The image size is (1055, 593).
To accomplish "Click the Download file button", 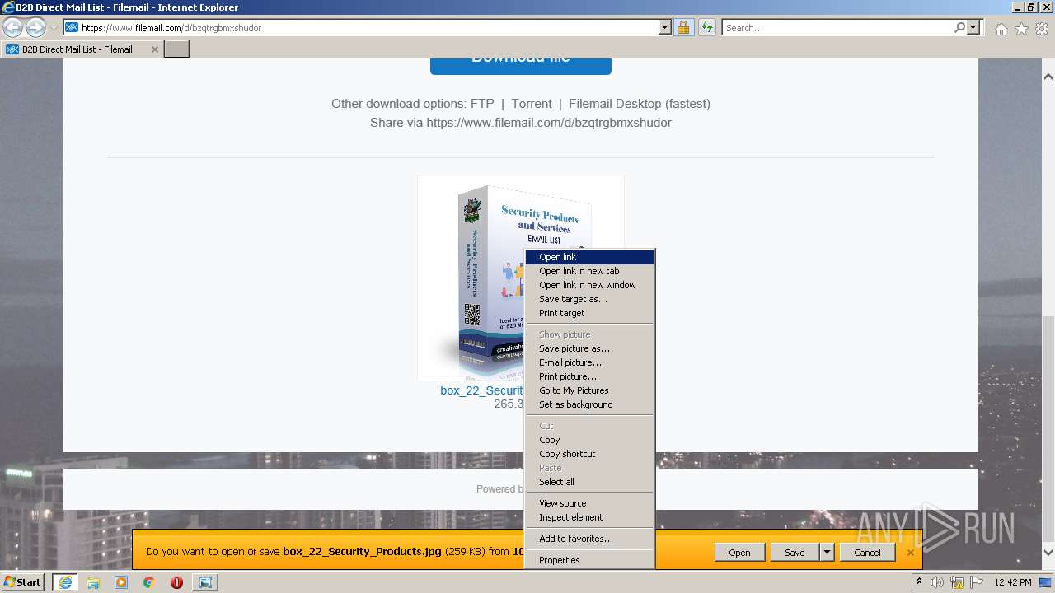I will tap(521, 65).
